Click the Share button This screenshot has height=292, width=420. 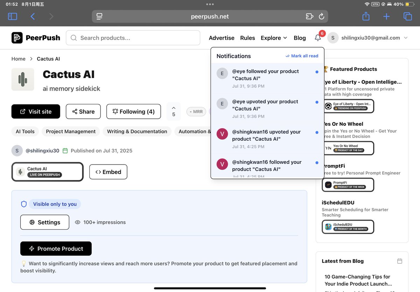[83, 111]
